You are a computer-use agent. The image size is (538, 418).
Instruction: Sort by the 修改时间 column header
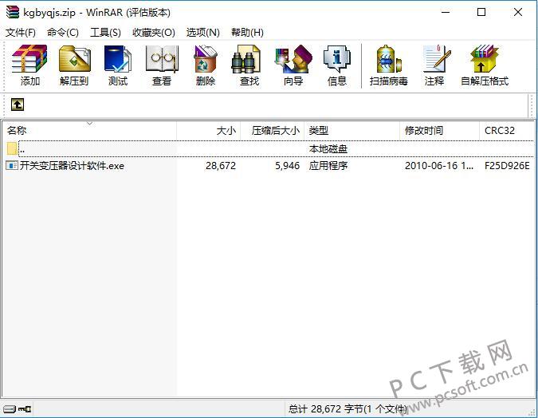pos(439,131)
